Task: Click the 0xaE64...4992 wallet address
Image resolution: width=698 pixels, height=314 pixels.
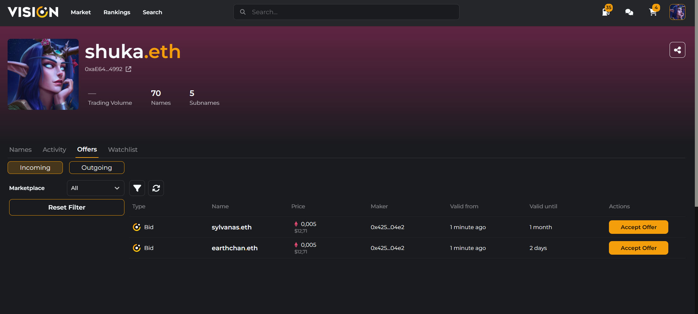Action: point(104,69)
